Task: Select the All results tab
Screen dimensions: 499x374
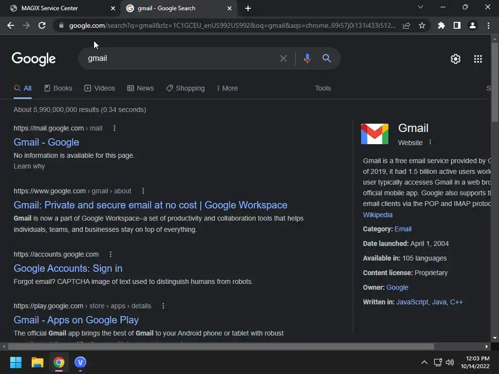Action: [22, 89]
